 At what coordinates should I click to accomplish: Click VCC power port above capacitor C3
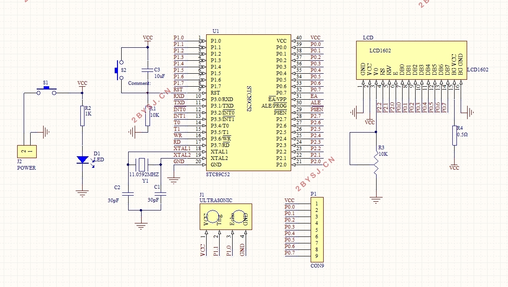click(148, 38)
